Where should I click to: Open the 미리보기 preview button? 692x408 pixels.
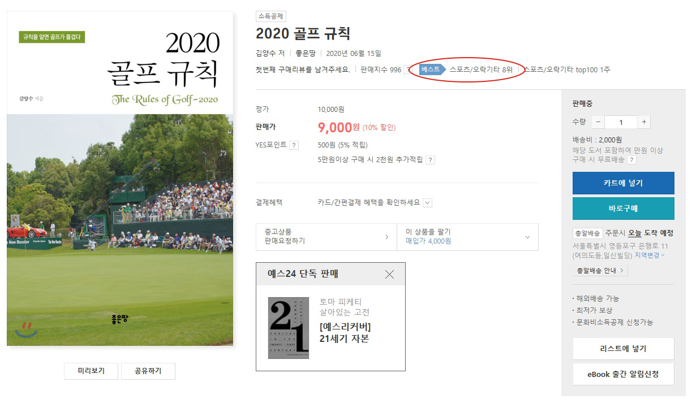[x=91, y=371]
